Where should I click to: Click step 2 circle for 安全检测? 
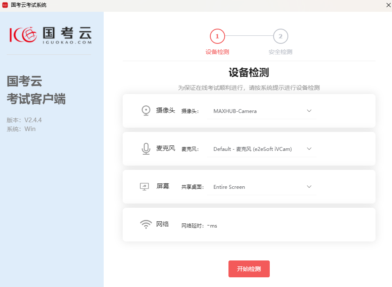point(280,37)
